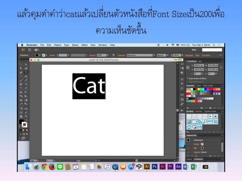Choose the Pencil tool
The height and width of the screenshot is (181, 242).
click(26, 80)
